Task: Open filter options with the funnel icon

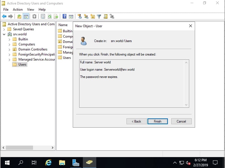Action: pyautogui.click(x=99, y=16)
